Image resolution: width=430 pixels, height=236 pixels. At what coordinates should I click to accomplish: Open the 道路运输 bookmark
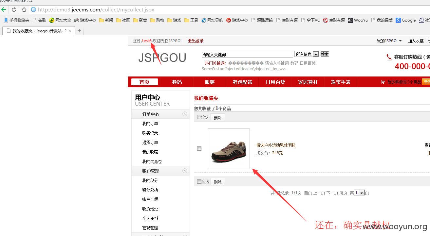coord(262,20)
